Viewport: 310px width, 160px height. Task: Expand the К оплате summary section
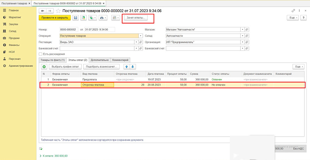coord(41,155)
